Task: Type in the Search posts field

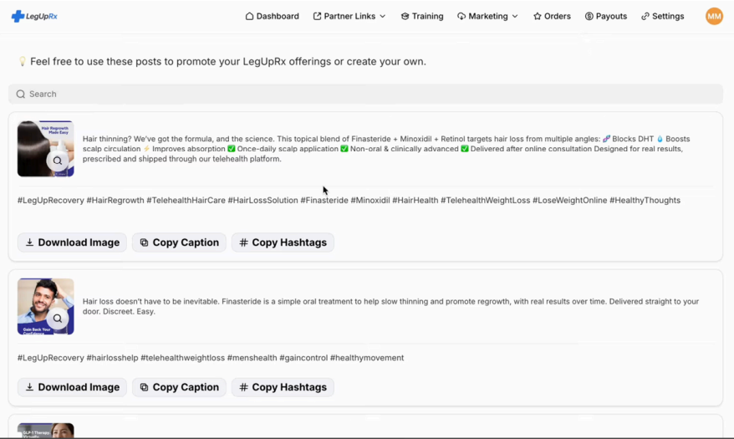Action: click(368, 94)
